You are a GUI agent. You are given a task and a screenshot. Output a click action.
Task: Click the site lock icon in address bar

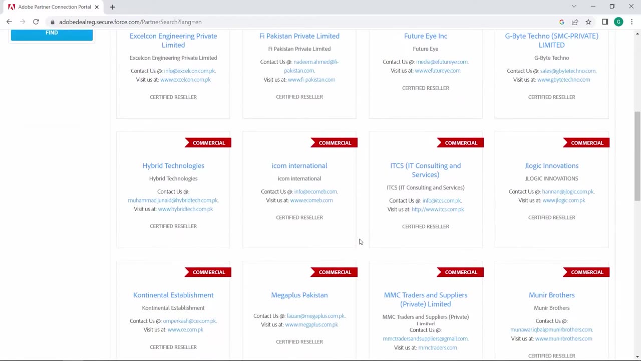pos(53,22)
